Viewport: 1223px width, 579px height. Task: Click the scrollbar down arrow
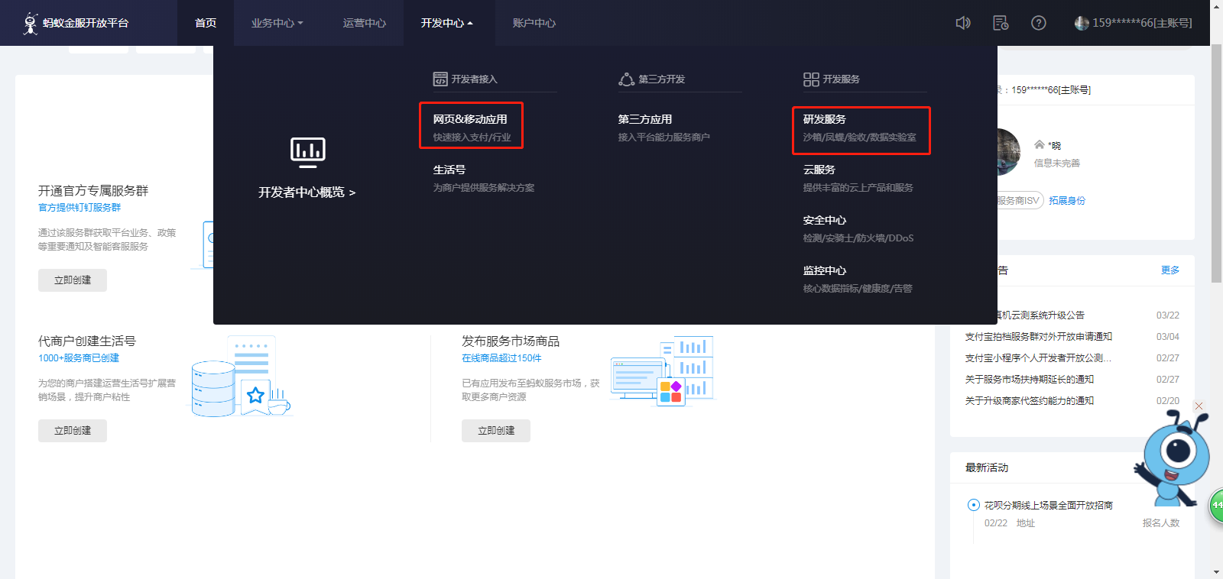click(x=1216, y=572)
